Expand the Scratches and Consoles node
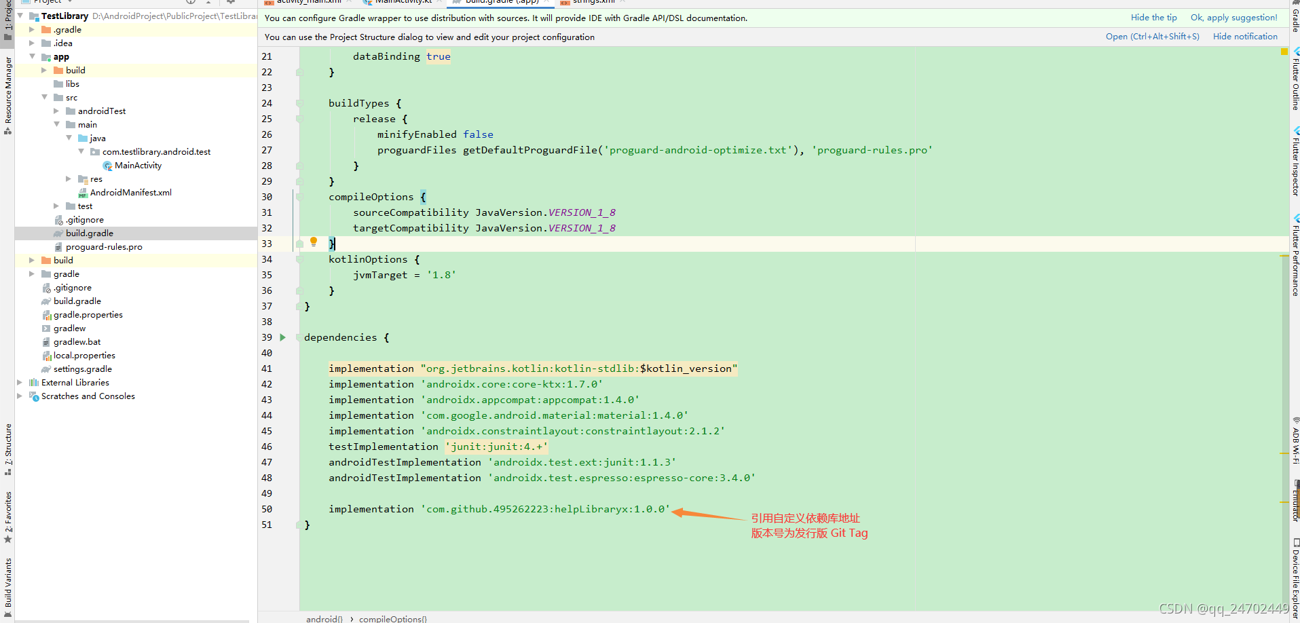The height and width of the screenshot is (623, 1300). (19, 396)
